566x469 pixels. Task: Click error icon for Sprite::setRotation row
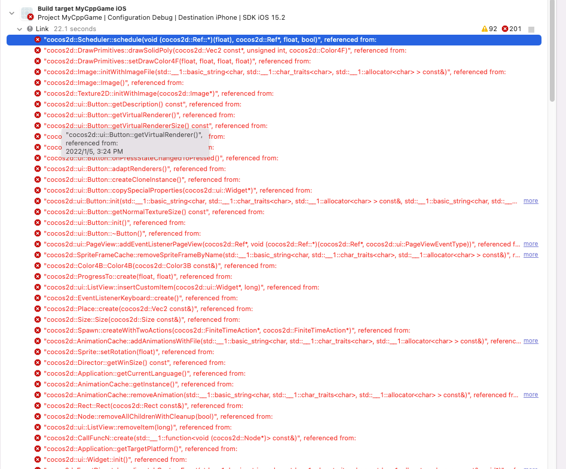(x=38, y=352)
